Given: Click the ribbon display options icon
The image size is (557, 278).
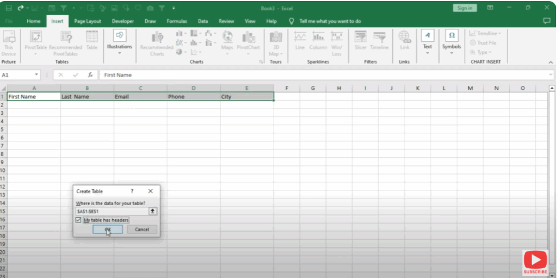Looking at the screenshot, I should (x=490, y=8).
